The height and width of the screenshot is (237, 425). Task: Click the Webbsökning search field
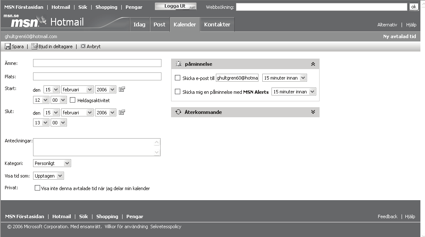321,7
